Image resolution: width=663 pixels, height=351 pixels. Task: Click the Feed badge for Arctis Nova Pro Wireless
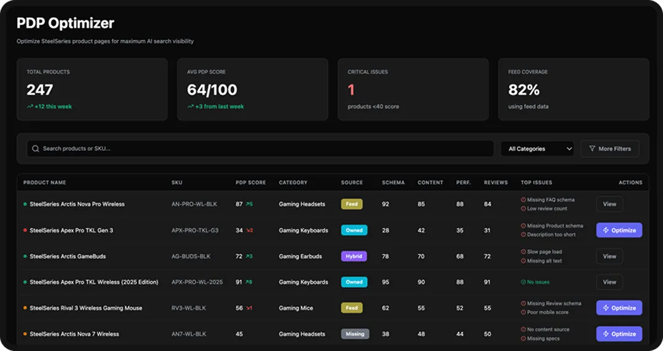[x=352, y=204]
